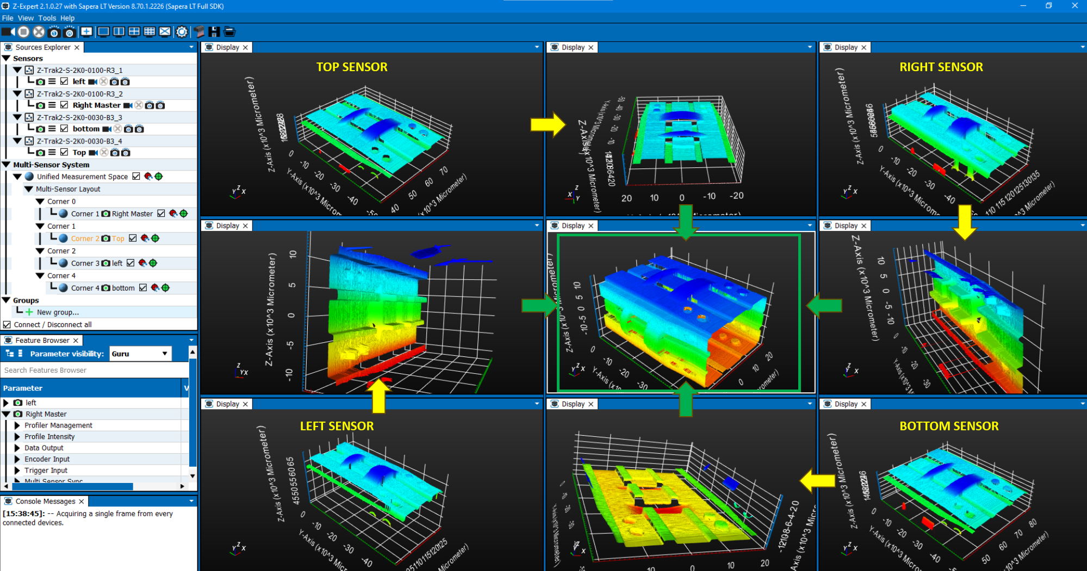
Task: Toggle the Top sensor checkbox
Action: pyautogui.click(x=64, y=153)
